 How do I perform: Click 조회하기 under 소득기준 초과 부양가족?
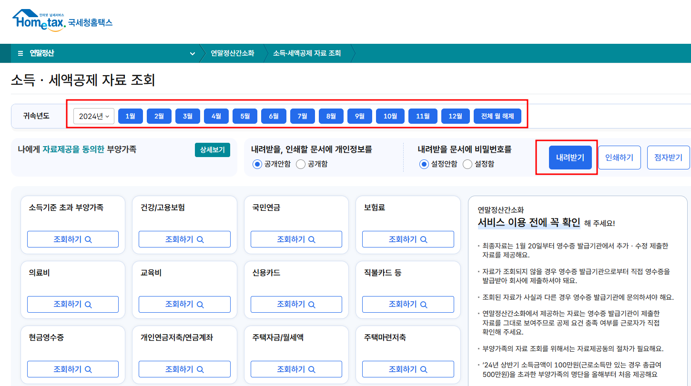(x=73, y=239)
